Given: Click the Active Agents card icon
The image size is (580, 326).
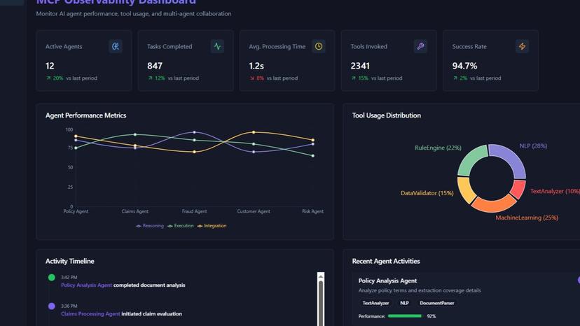Looking at the screenshot, I should point(116,46).
